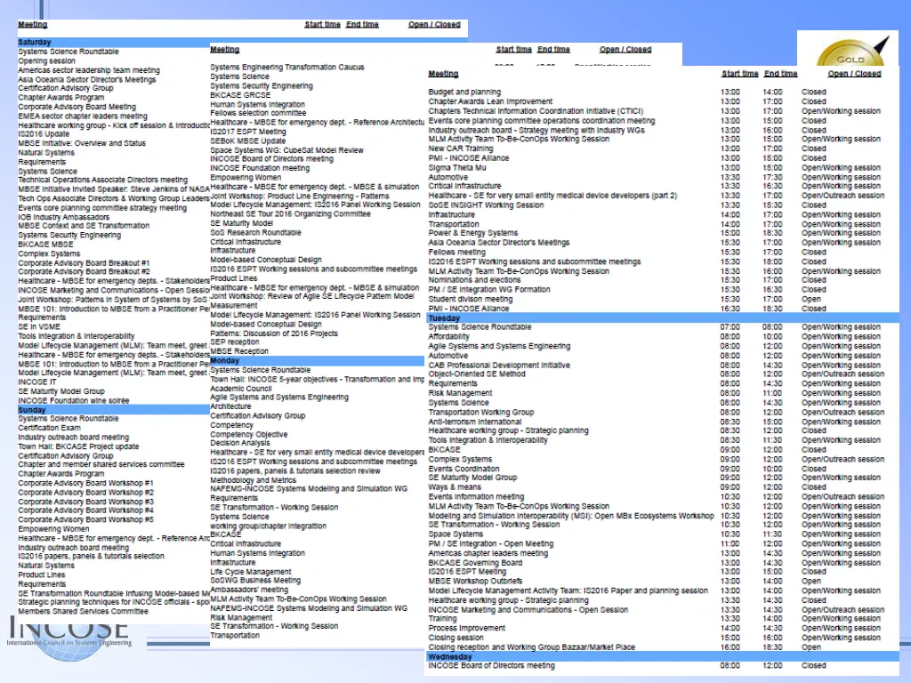Screen dimensions: 911x683
Task: Select the 'SE in VSME' row
Action: coord(39,327)
